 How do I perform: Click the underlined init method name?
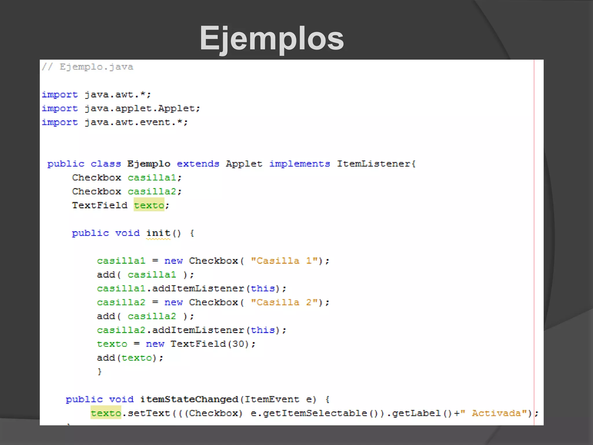(x=158, y=233)
